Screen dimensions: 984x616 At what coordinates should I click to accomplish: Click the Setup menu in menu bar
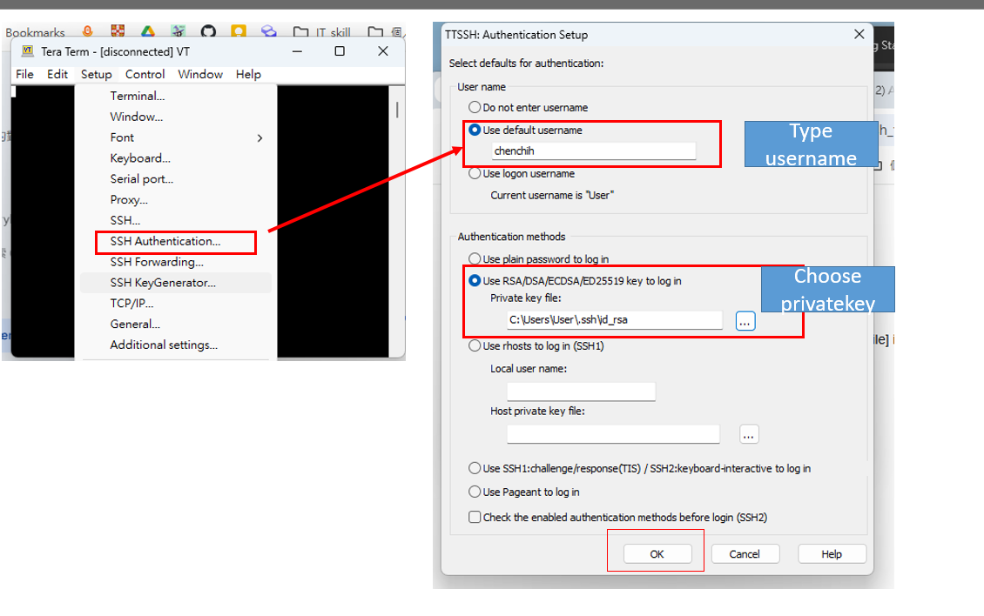(96, 74)
